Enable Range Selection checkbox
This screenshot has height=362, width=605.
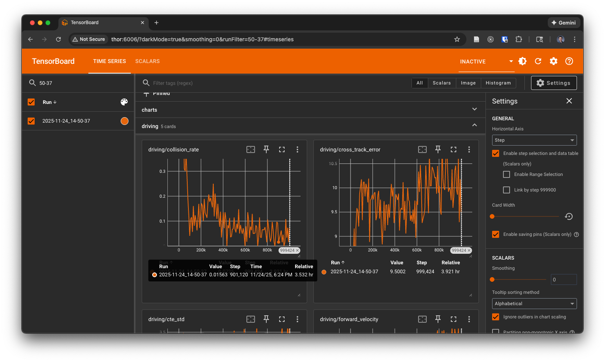click(x=507, y=174)
